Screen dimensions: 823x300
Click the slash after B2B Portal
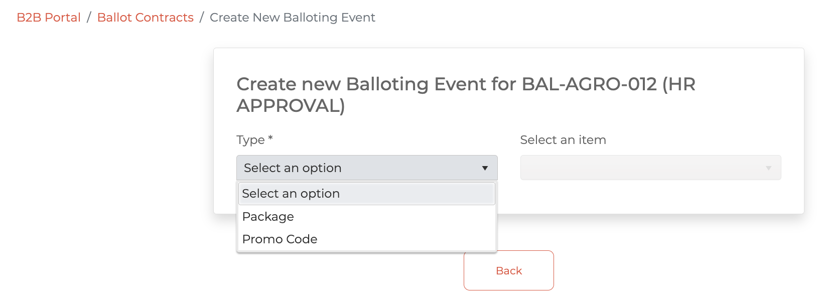[x=89, y=18]
